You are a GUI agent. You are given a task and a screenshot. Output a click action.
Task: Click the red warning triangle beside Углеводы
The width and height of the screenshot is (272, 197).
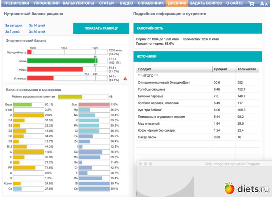[x=125, y=78]
